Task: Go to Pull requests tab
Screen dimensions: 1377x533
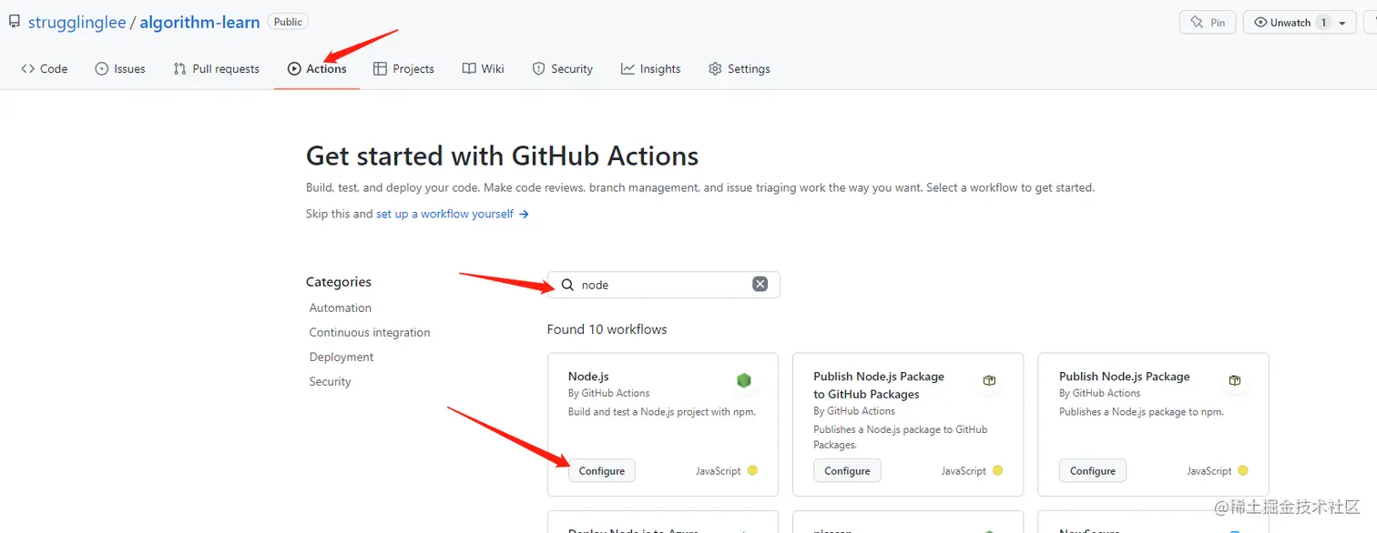Action: [217, 68]
